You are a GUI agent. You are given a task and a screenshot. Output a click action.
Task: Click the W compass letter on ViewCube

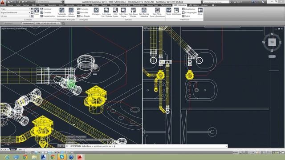coord(264,42)
